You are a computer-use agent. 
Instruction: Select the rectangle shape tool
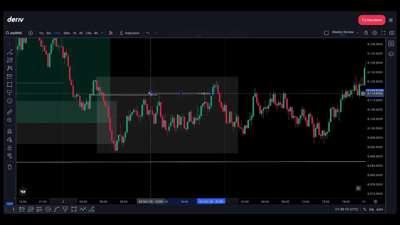pyautogui.click(x=10, y=84)
